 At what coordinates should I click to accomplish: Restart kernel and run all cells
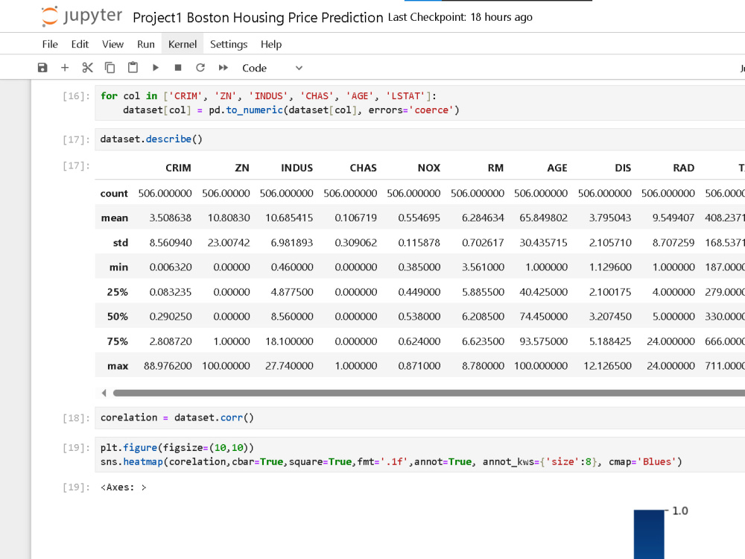[223, 68]
